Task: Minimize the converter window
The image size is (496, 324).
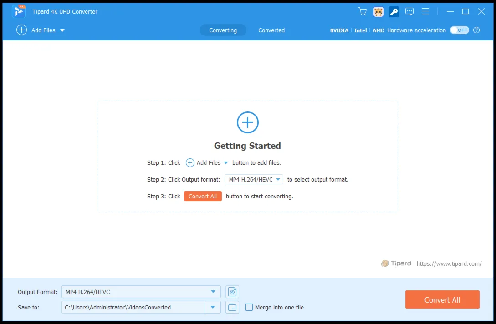Action: (450, 11)
